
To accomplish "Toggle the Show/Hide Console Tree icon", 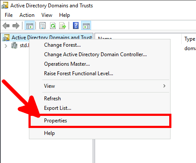I will [30, 26].
